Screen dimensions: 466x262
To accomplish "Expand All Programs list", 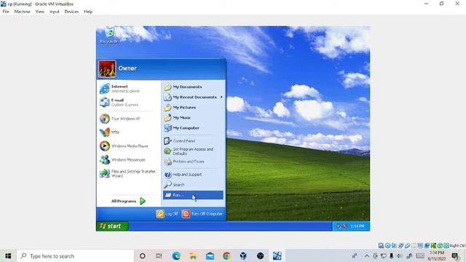I will tap(128, 201).
